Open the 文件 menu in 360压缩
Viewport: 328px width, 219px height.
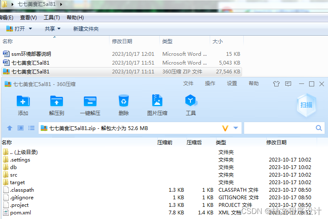(188, 83)
